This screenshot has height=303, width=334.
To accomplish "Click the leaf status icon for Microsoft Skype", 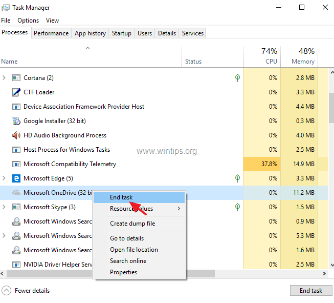I will (237, 207).
